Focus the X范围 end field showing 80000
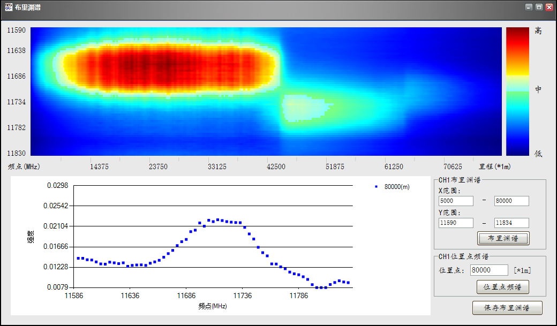This screenshot has width=557, height=326. pyautogui.click(x=511, y=201)
